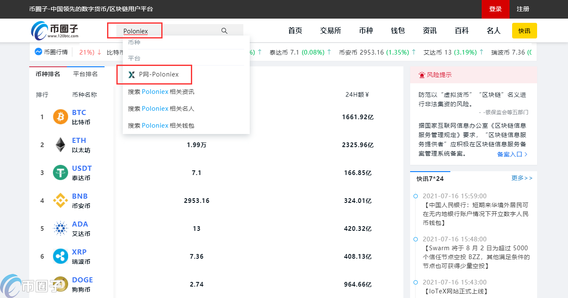568x298 pixels.
Task: Open the DOGE coin link
Action: pyautogui.click(x=83, y=280)
